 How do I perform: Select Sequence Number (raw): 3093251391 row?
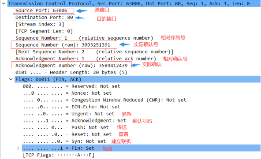tap(63, 45)
